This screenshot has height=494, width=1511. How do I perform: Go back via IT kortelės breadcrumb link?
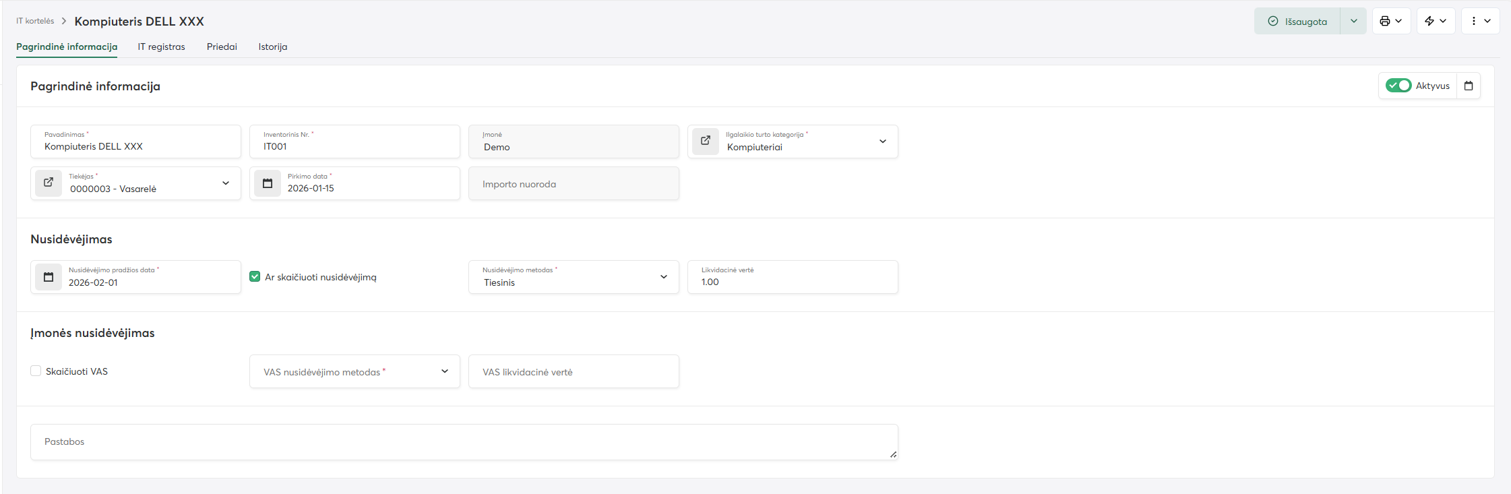35,21
